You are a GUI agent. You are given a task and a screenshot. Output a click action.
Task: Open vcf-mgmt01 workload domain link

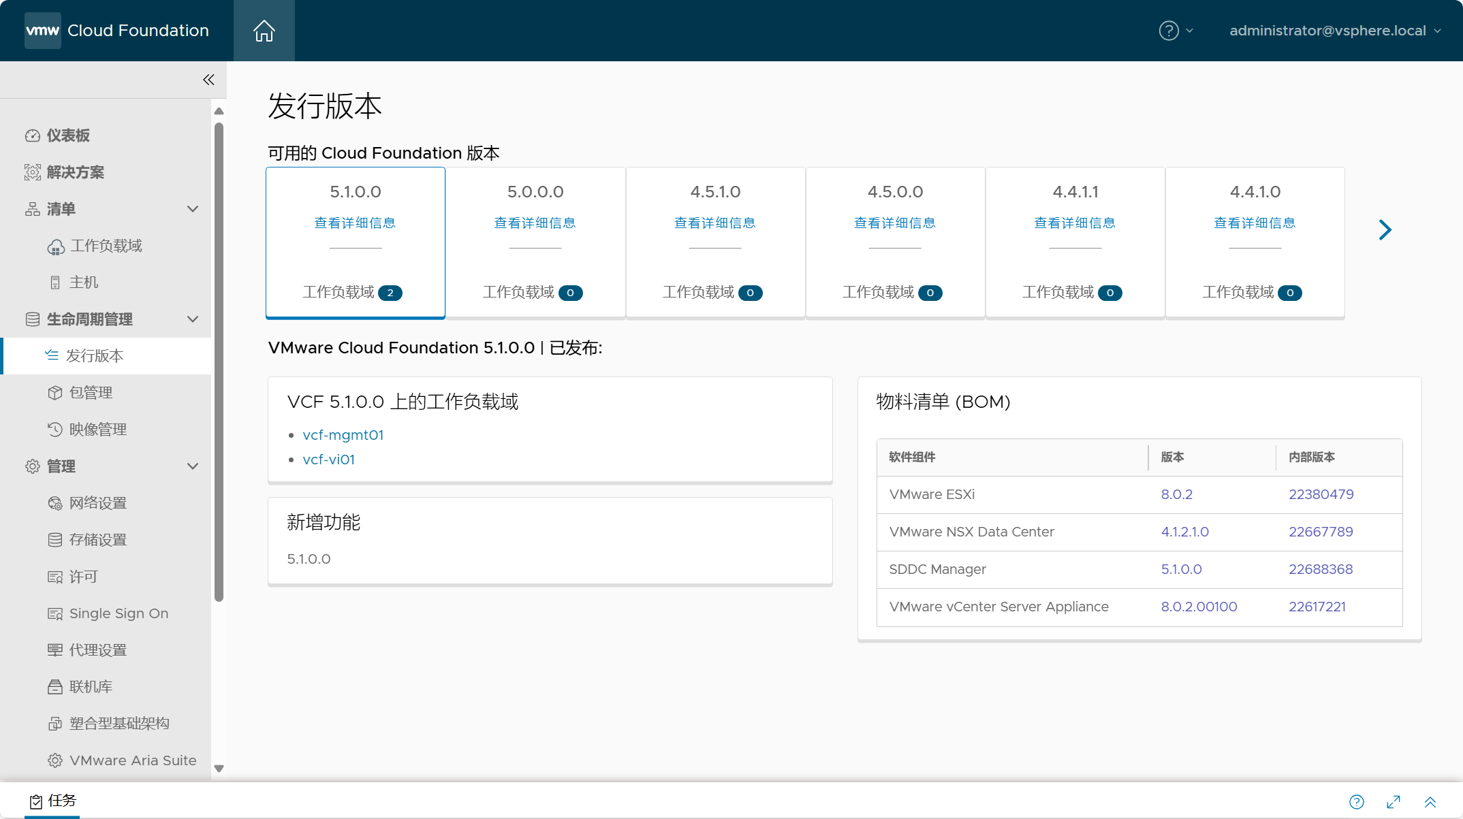pyautogui.click(x=343, y=435)
